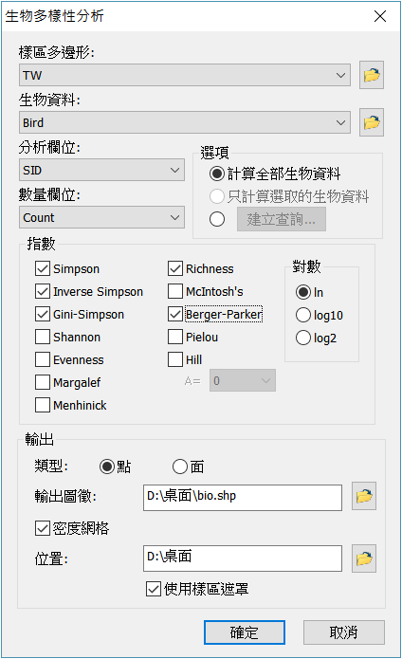Open folder browser for 樣區多邊形 layer
This screenshot has height=659, width=402.
click(372, 75)
